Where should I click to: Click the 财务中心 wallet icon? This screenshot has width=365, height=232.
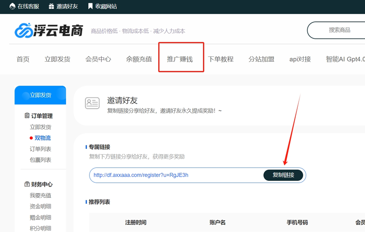(27, 184)
